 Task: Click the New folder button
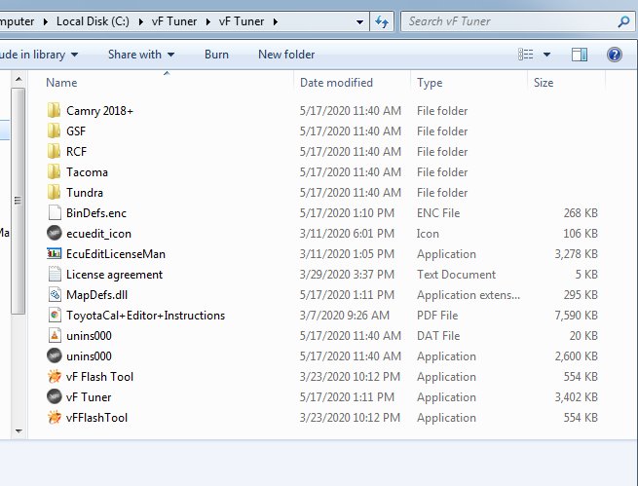click(x=286, y=55)
